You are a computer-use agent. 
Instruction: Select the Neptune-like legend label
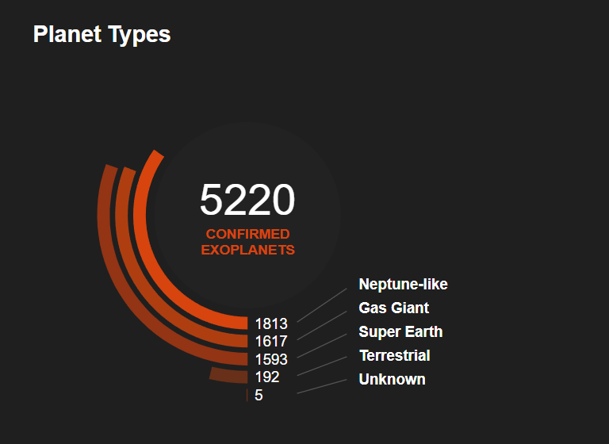404,285
